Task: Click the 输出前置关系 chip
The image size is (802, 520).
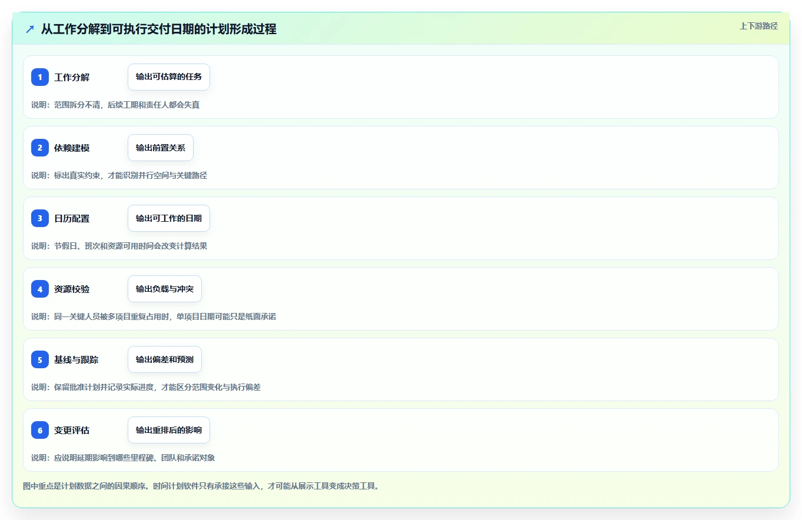Action: click(x=161, y=148)
